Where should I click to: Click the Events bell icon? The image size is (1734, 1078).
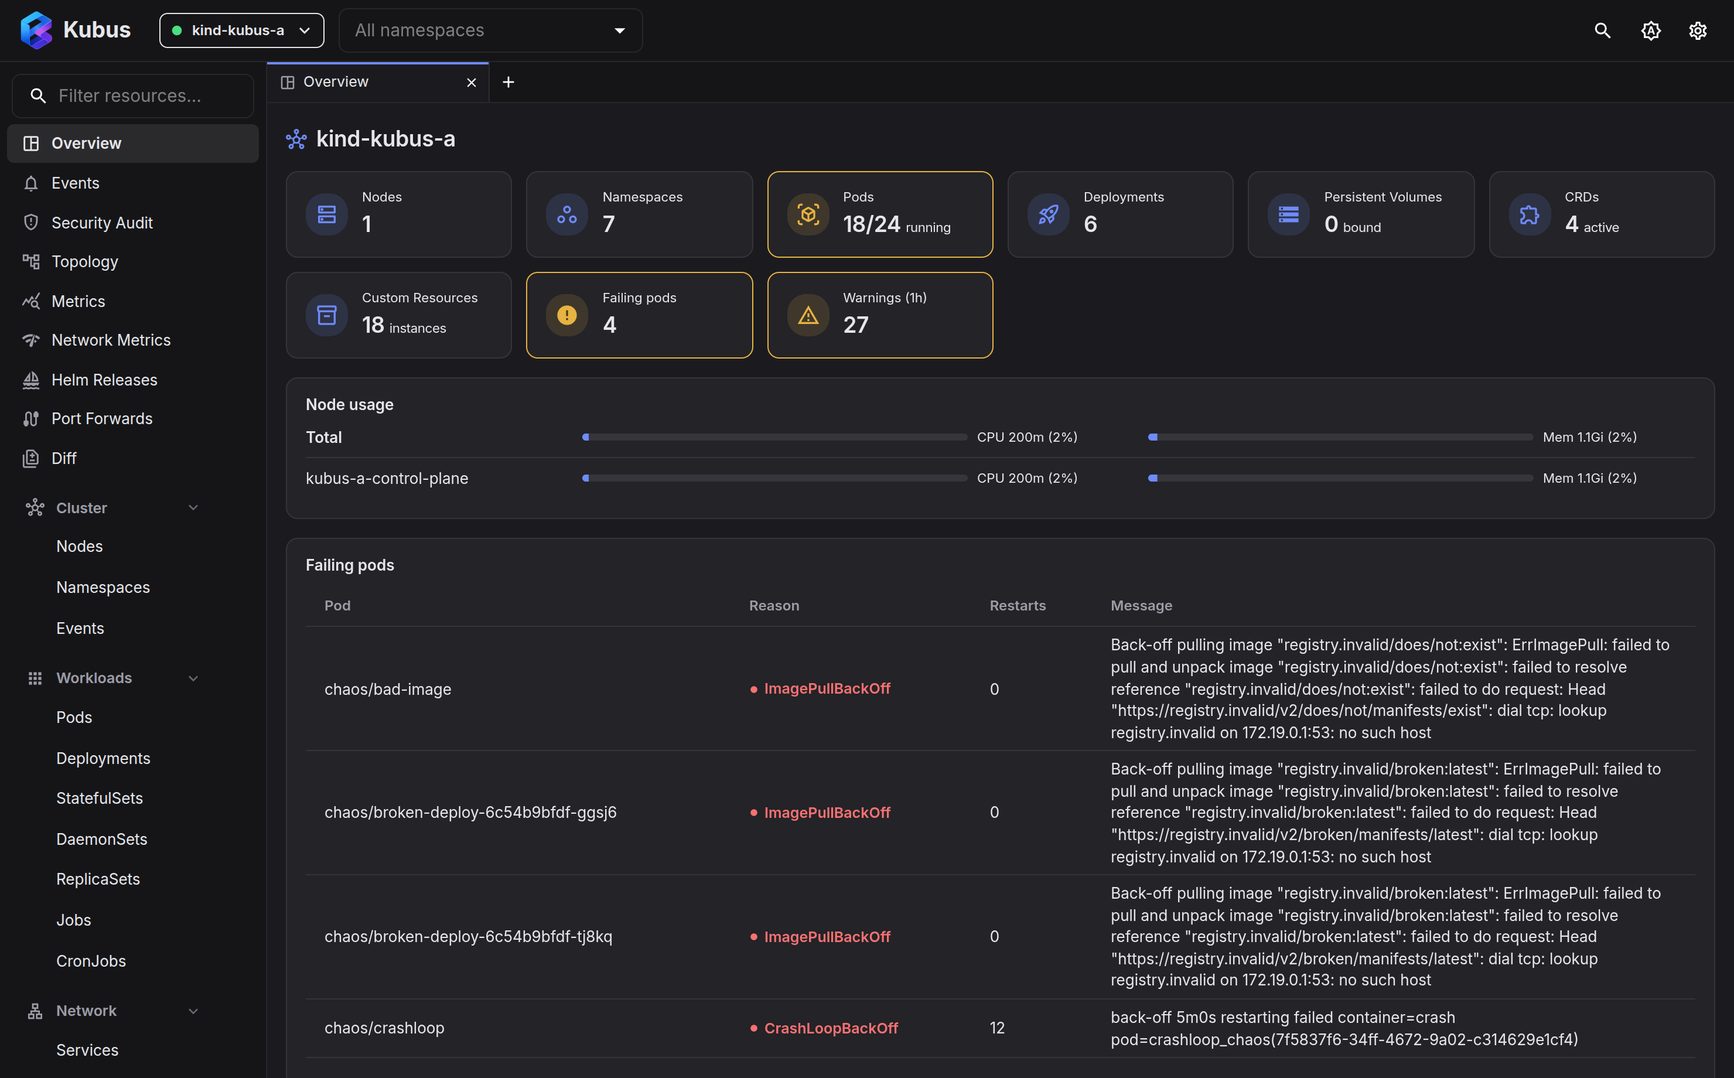[30, 183]
